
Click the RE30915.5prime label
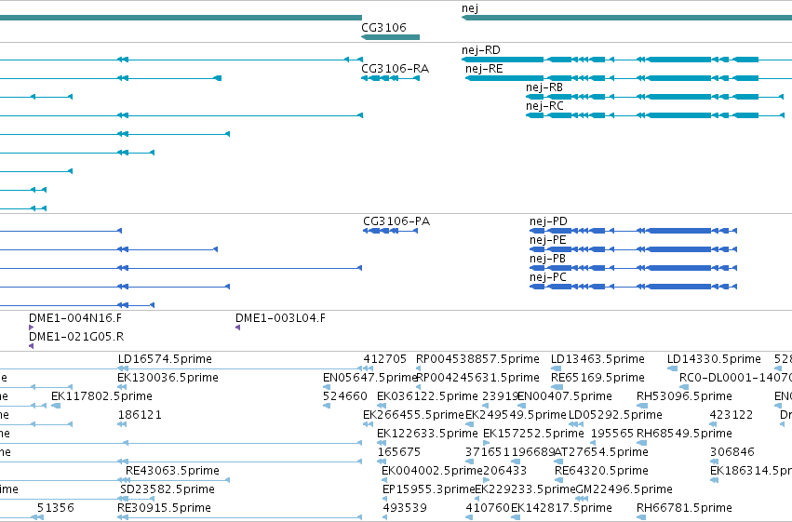[164, 508]
